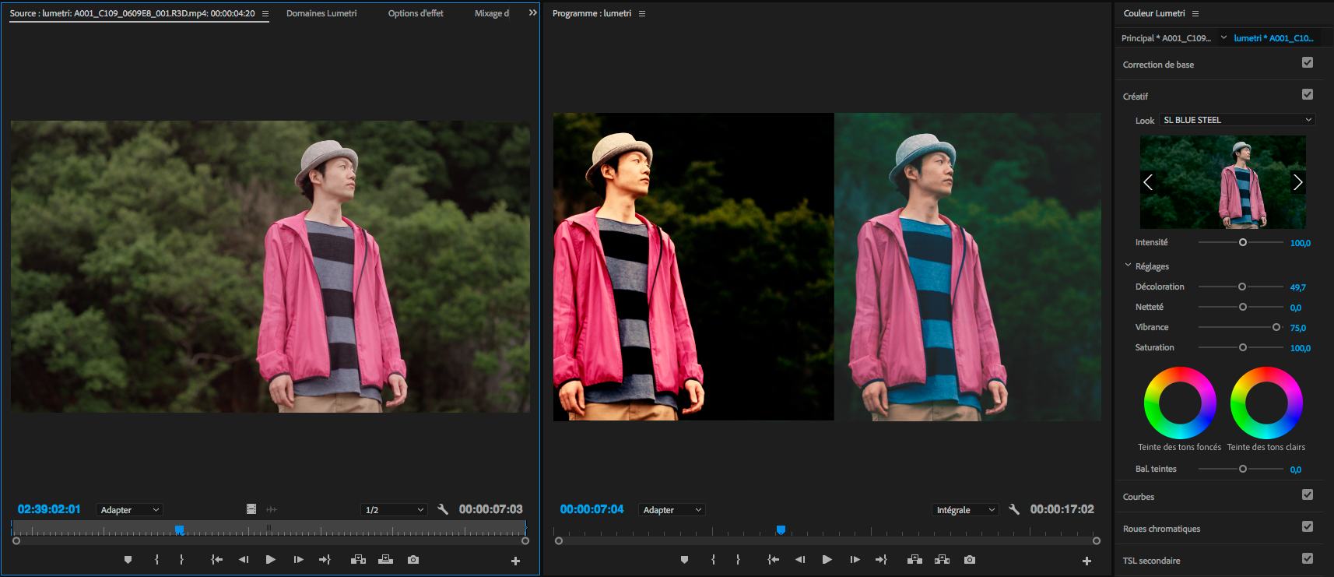Open Principal clip dropdown arrow

click(1223, 37)
